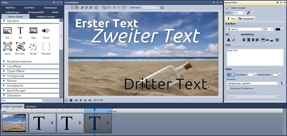This screenshot has width=287, height=136.
Task: Step one frame back
Action: click(81, 100)
